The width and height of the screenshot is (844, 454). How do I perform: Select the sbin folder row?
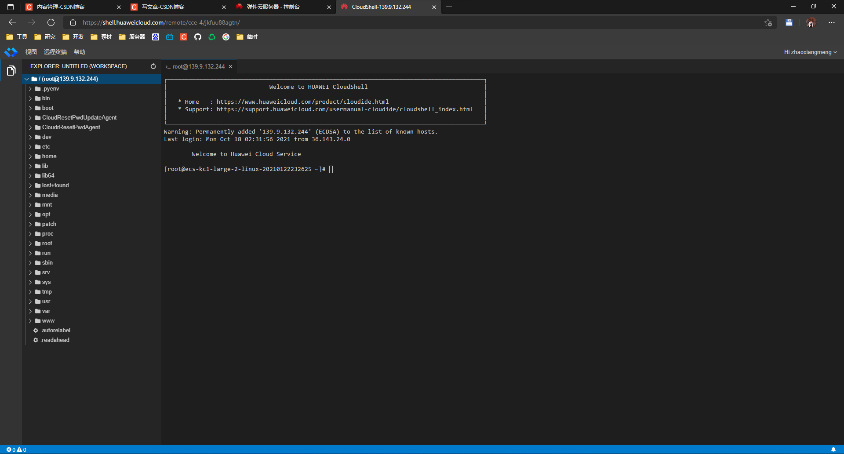tap(92, 263)
